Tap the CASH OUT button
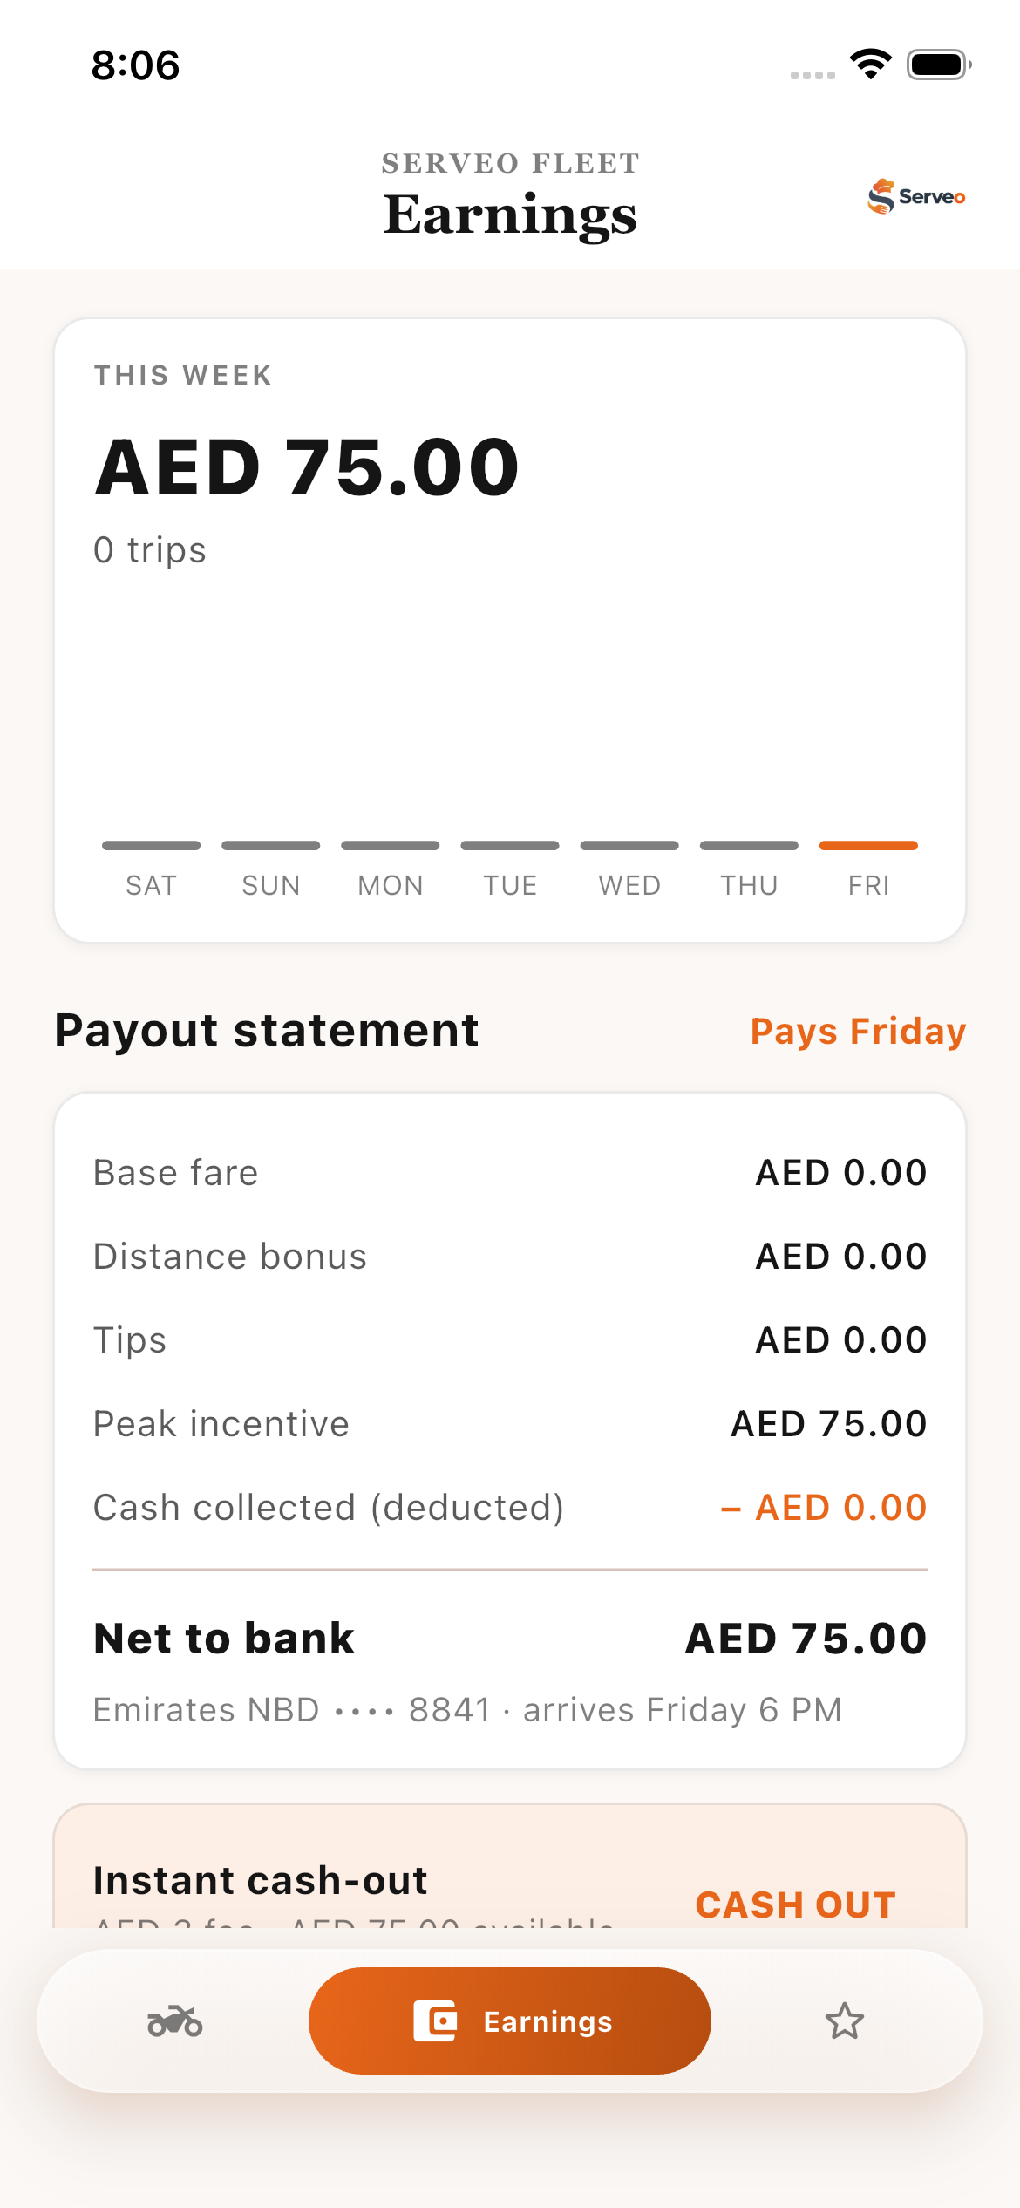 pyautogui.click(x=795, y=1905)
